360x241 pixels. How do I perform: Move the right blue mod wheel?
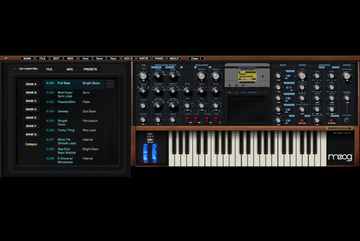[154, 152]
